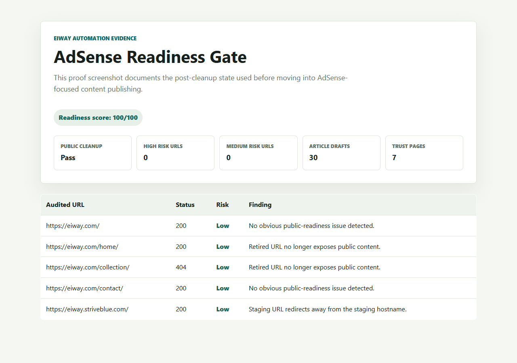Screen dimensions: 517x363
Task: Select the "Pass" value in Public Cleanup
Action: point(68,158)
